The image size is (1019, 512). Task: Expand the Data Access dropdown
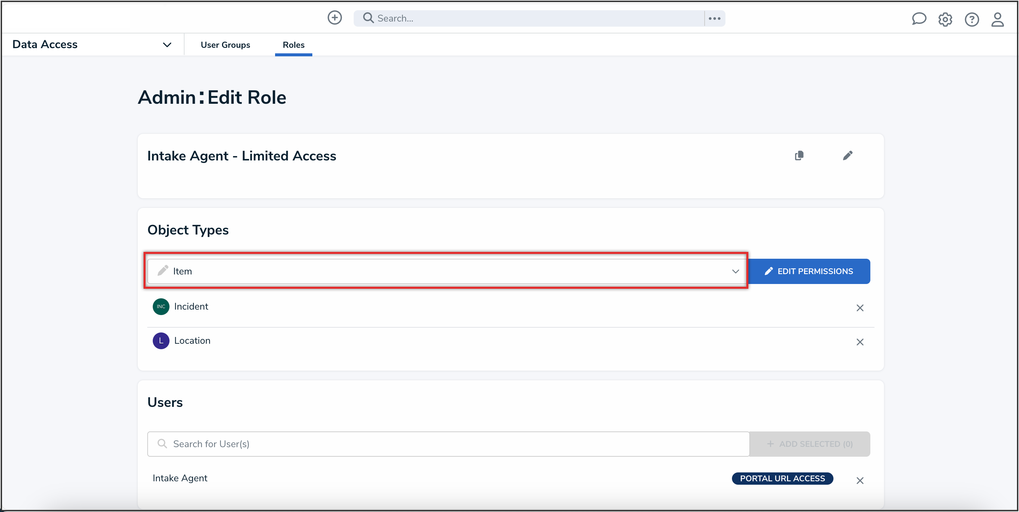tap(167, 45)
